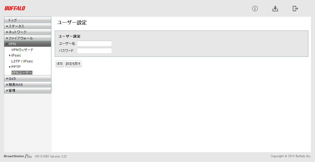Image resolution: width=315 pixels, height=162 pixels.
Task: Click the ユーザー名 input field
Action: (94, 44)
